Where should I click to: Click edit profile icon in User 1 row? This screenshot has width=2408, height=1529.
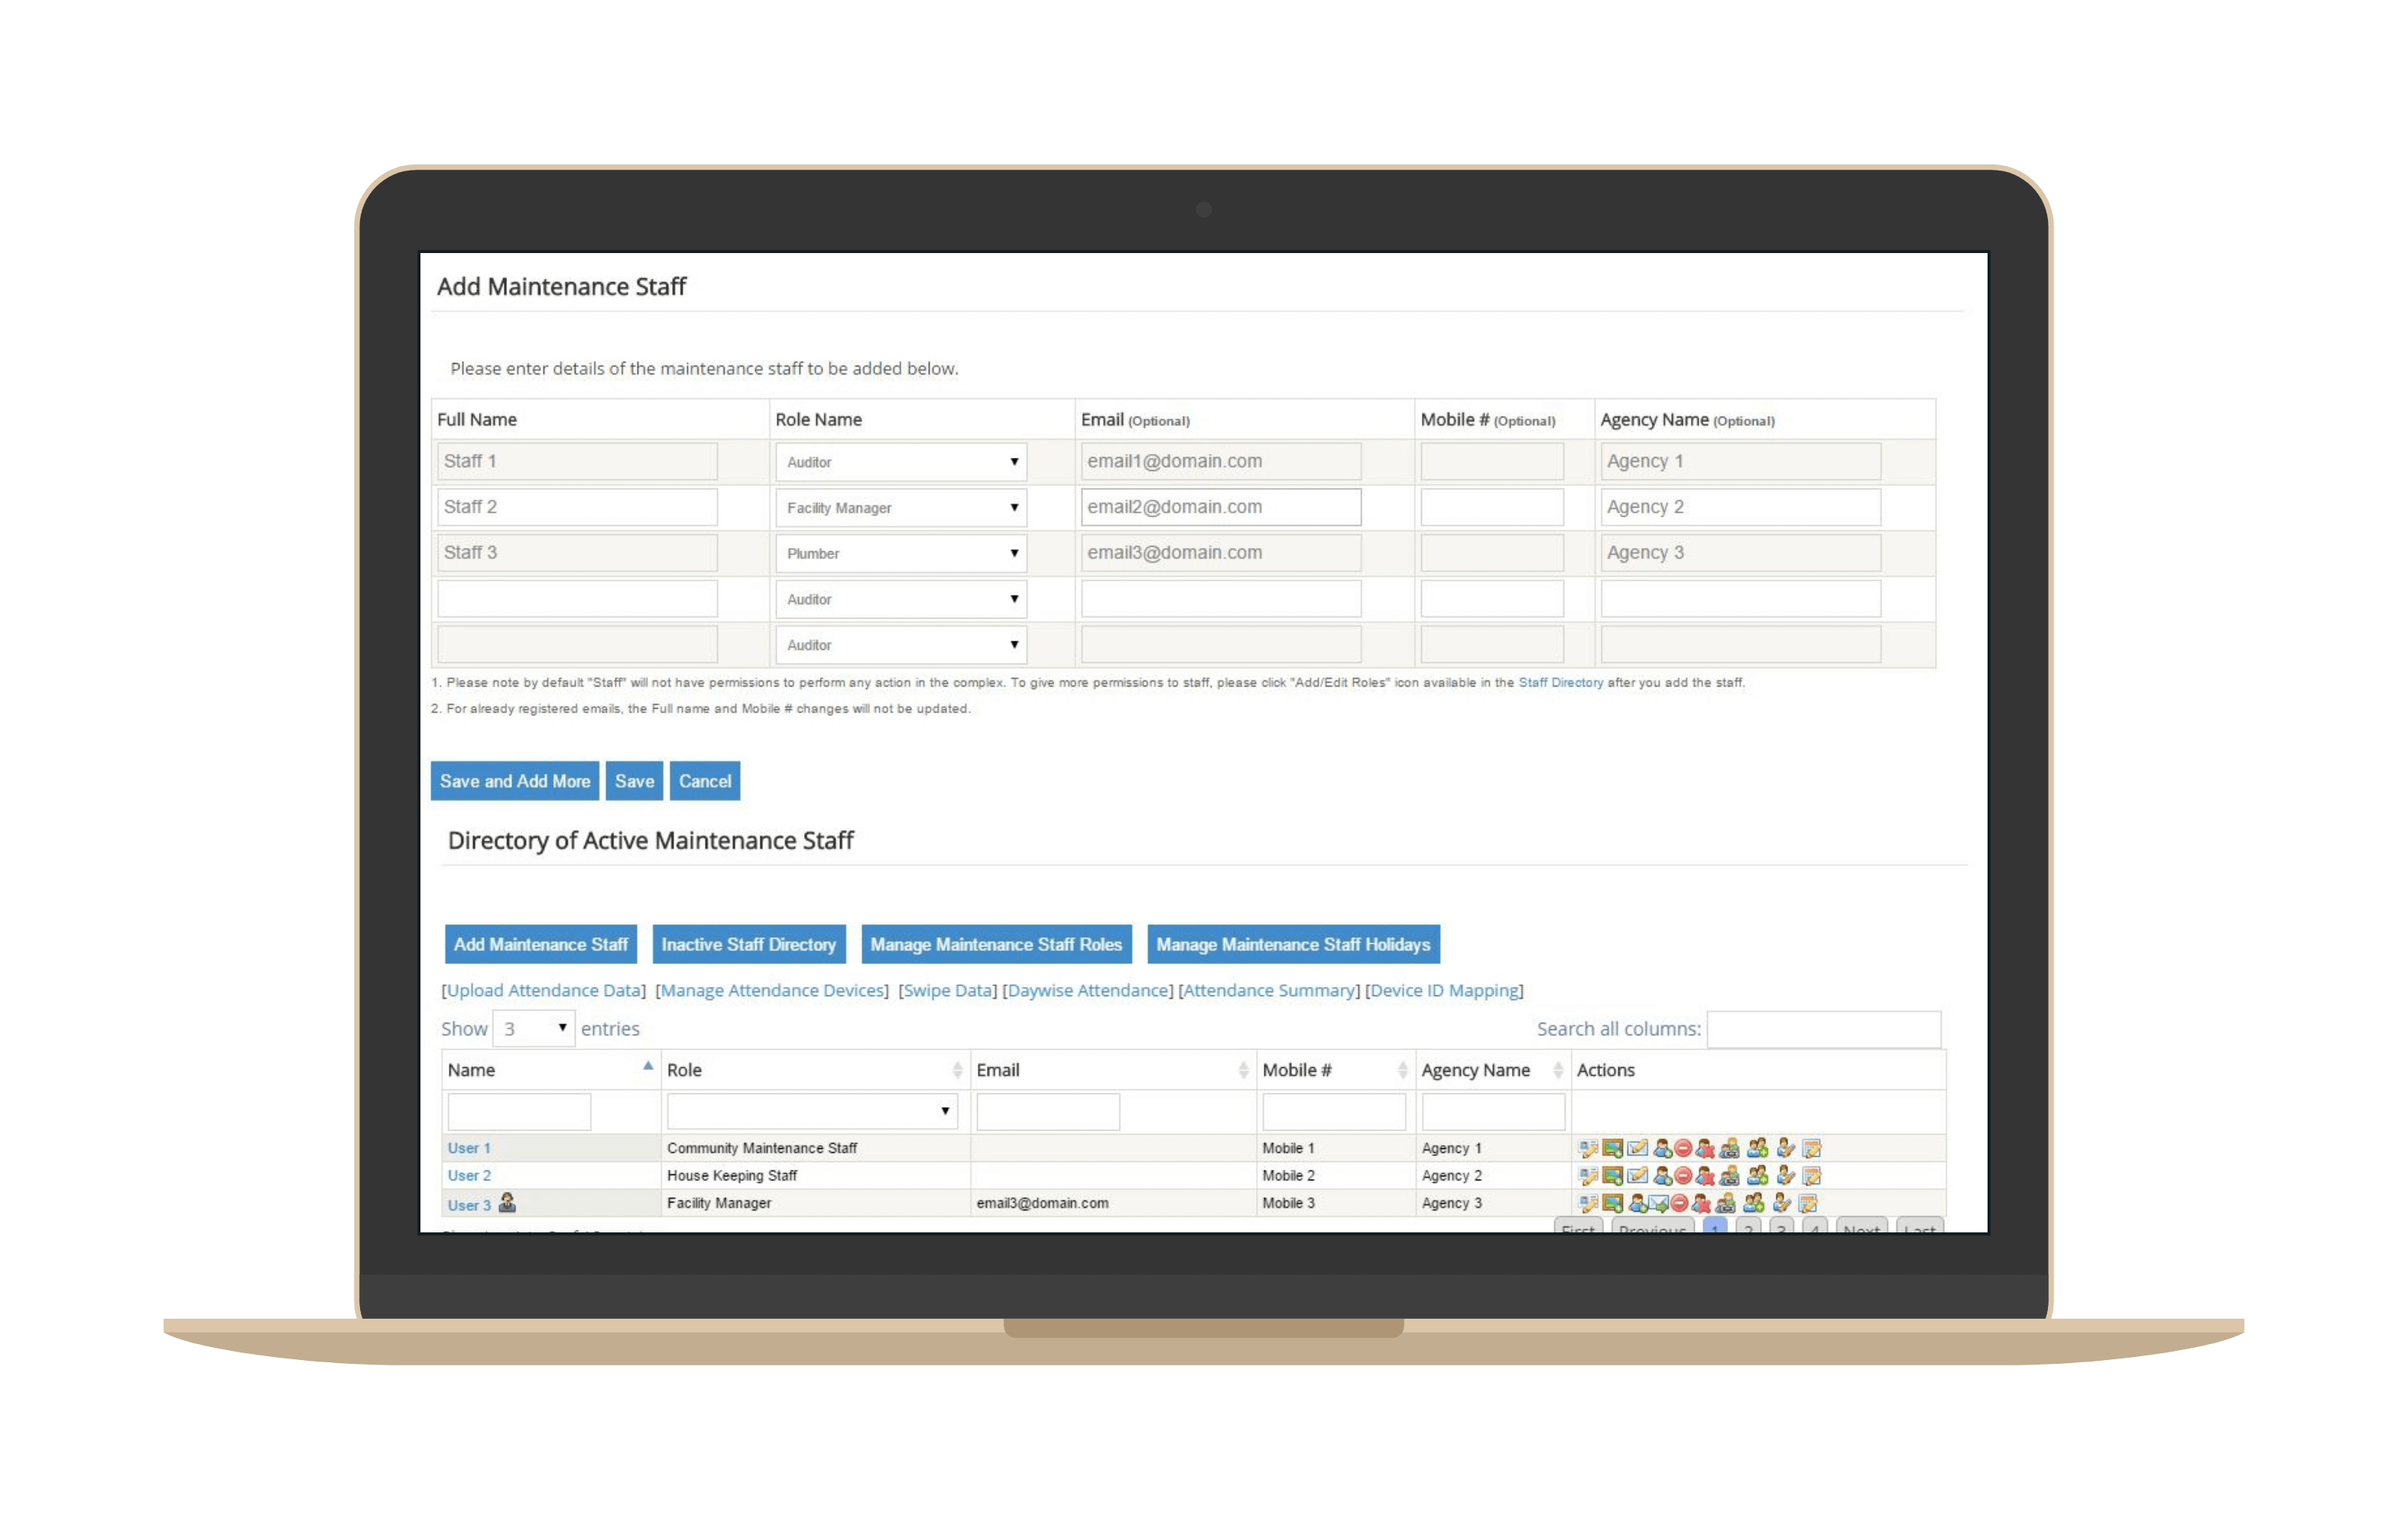(1589, 1148)
